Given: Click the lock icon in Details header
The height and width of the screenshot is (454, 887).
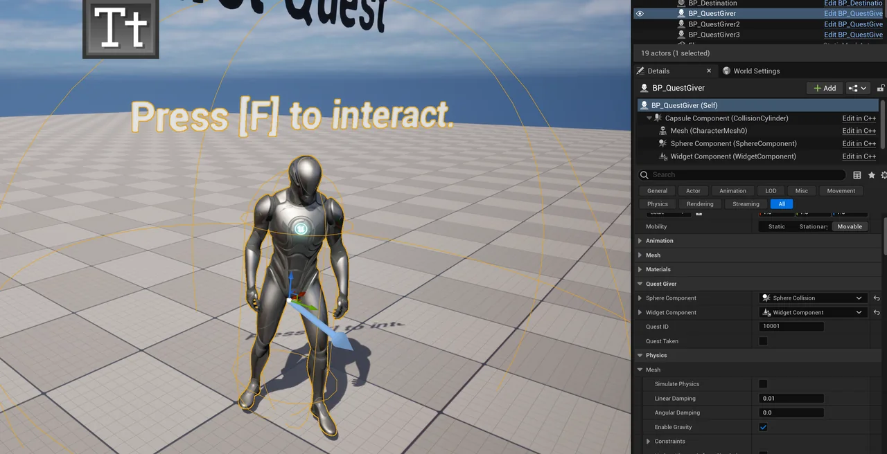Looking at the screenshot, I should pos(881,88).
